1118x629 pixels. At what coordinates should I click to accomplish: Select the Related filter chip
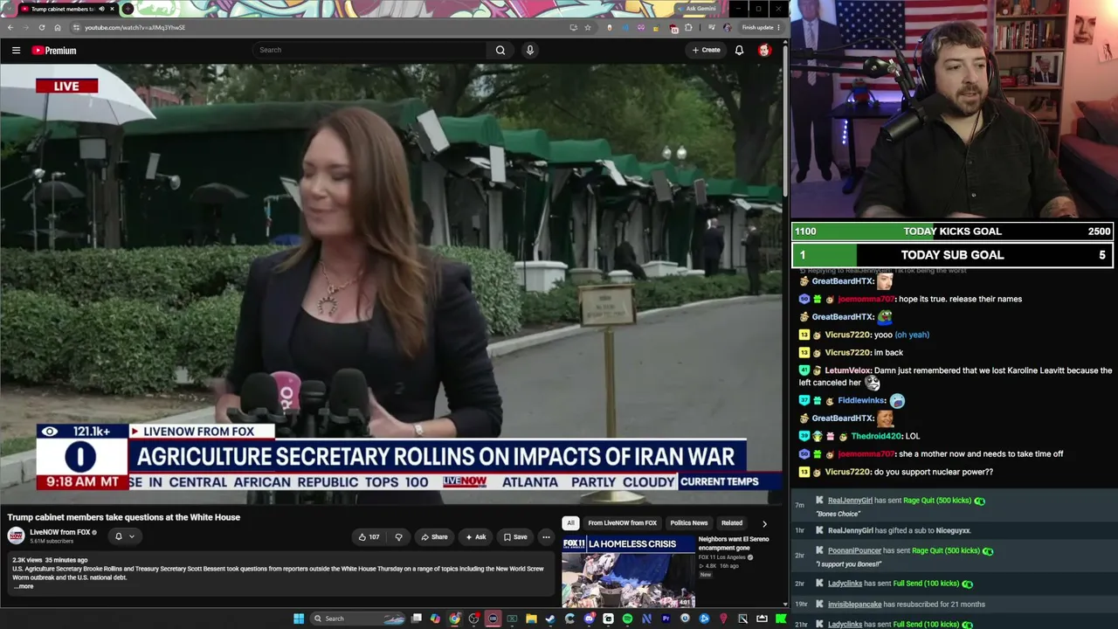732,523
